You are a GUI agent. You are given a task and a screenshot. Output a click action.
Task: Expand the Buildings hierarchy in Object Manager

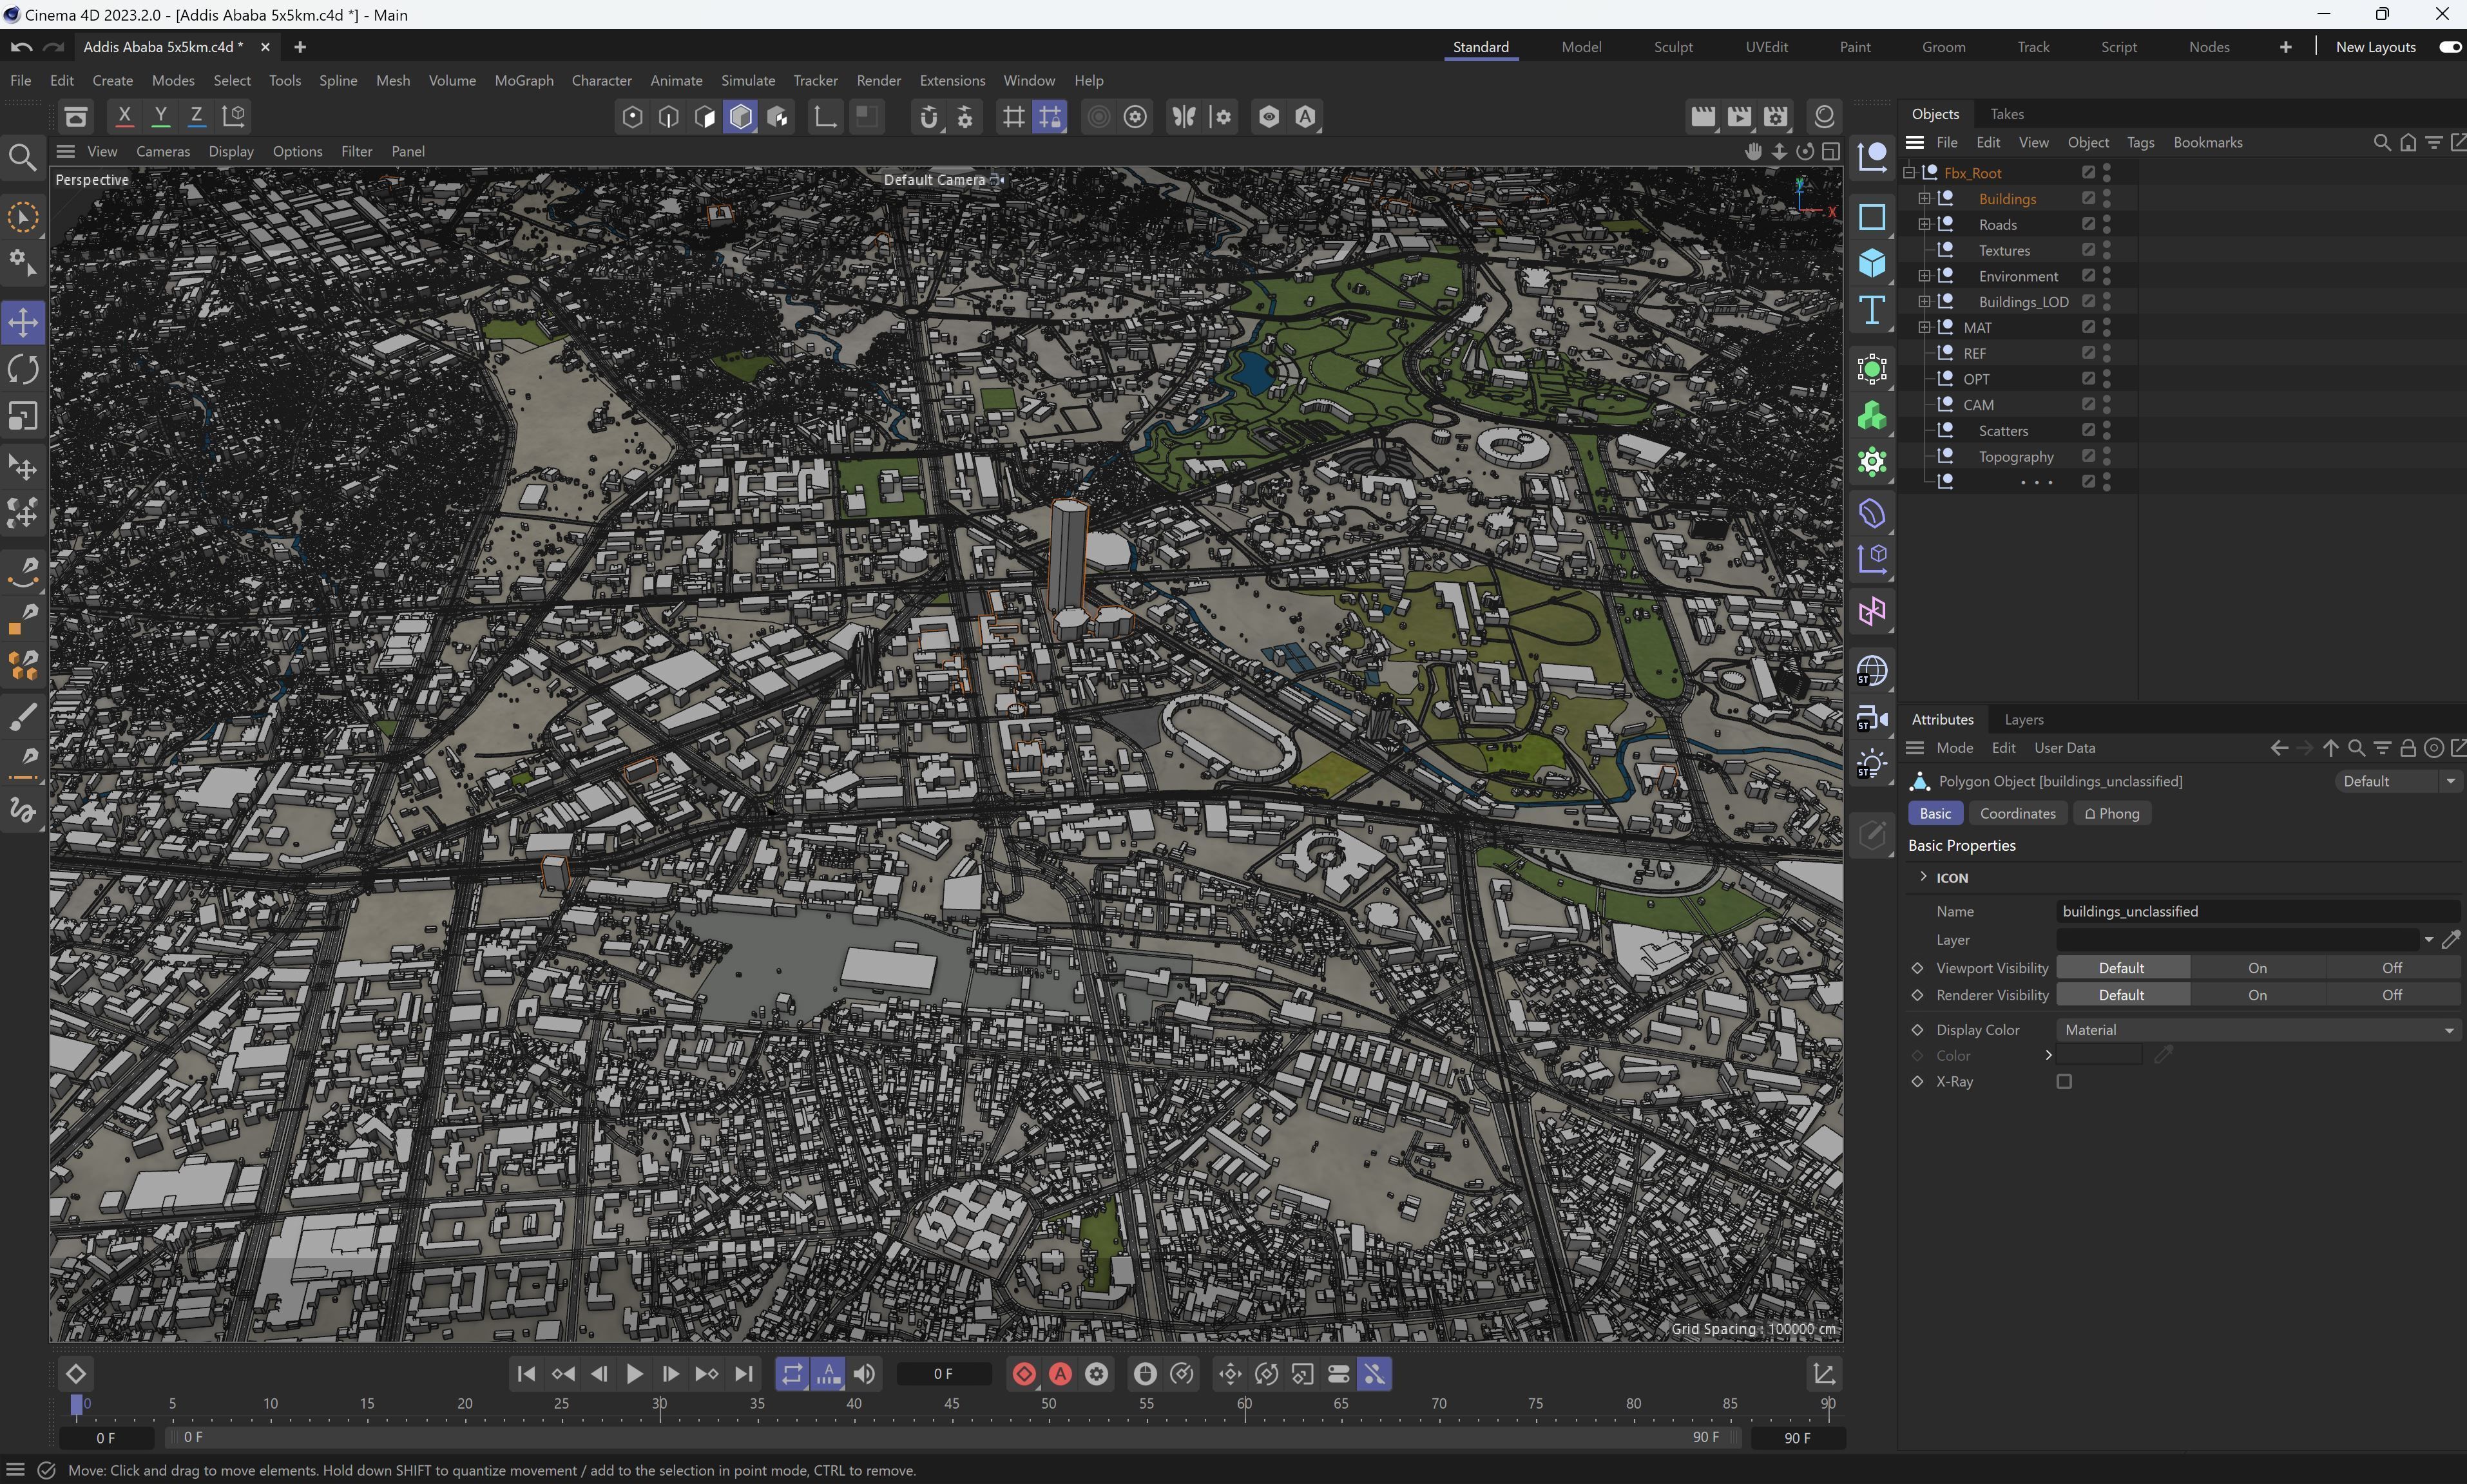1923,199
